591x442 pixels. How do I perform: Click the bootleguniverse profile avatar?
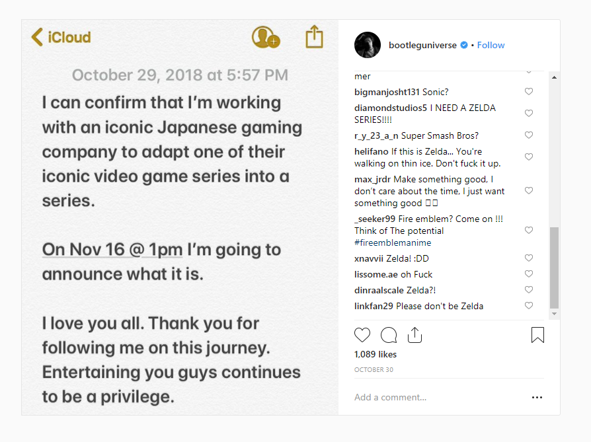[368, 45]
